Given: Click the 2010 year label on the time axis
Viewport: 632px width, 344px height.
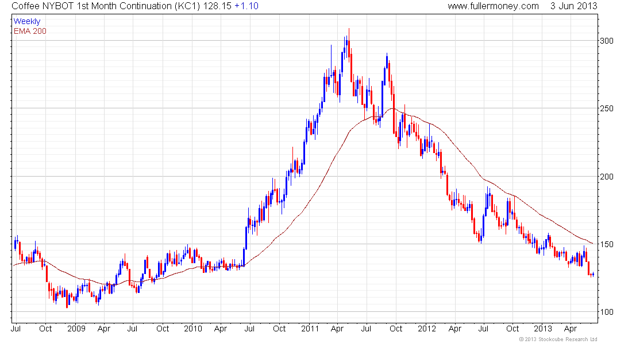Looking at the screenshot, I should tap(193, 329).
